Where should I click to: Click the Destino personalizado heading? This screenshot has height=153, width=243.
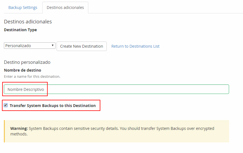(27, 62)
